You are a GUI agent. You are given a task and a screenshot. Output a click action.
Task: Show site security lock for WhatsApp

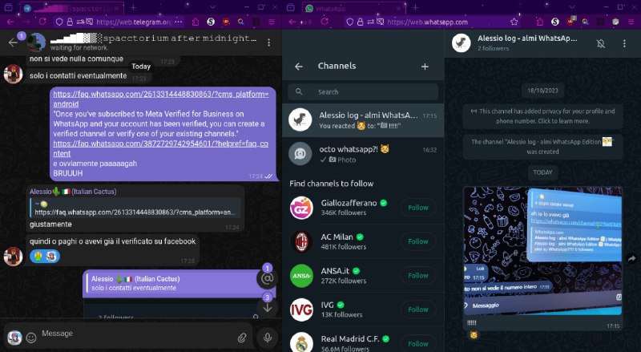360,22
